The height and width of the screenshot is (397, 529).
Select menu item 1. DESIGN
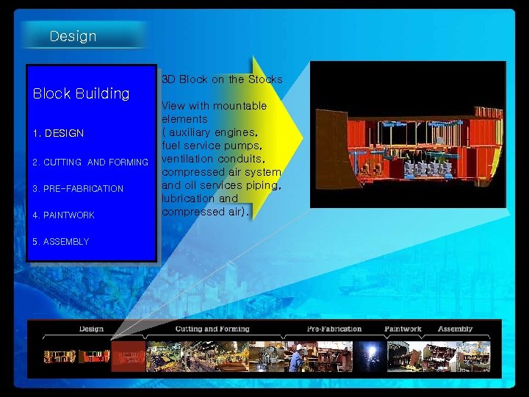click(x=58, y=133)
